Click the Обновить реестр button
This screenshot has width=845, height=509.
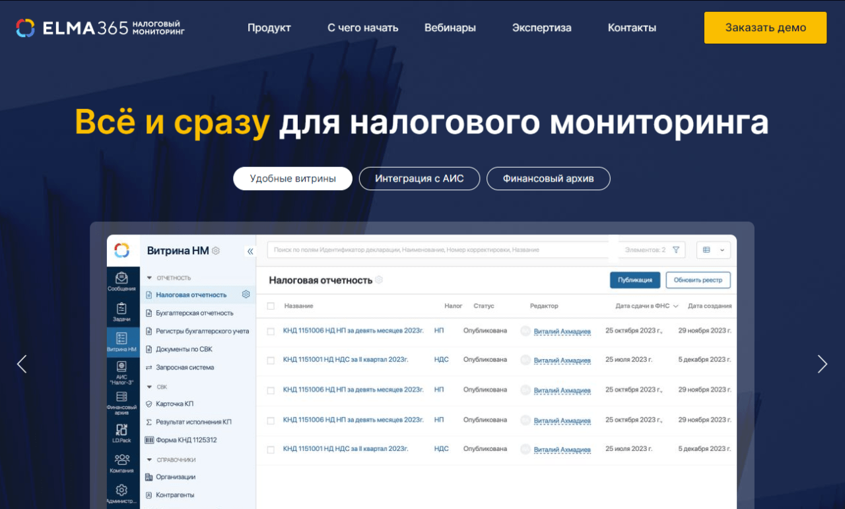click(x=698, y=280)
